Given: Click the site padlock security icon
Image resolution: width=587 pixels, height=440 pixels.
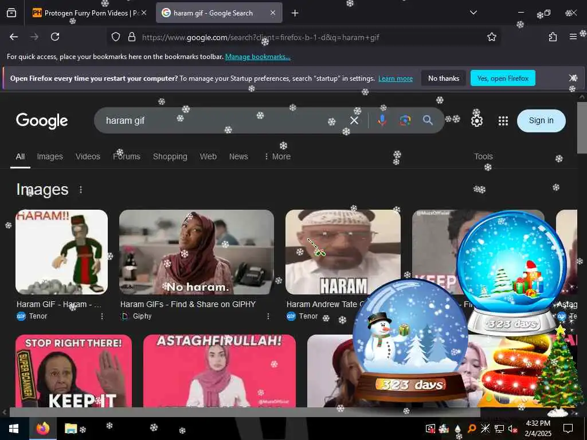Looking at the screenshot, I should pyautogui.click(x=132, y=37).
